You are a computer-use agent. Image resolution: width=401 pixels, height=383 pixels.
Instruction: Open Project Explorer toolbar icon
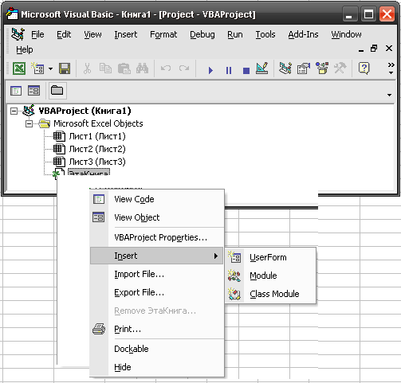tap(285, 68)
